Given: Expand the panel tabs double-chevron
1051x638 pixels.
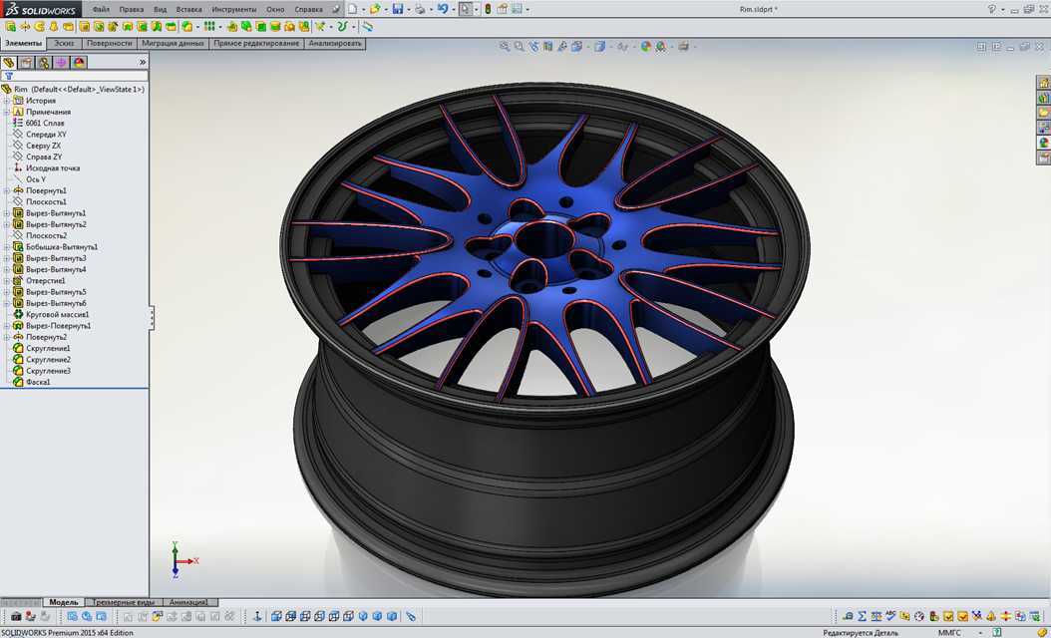Looking at the screenshot, I should coord(143,63).
